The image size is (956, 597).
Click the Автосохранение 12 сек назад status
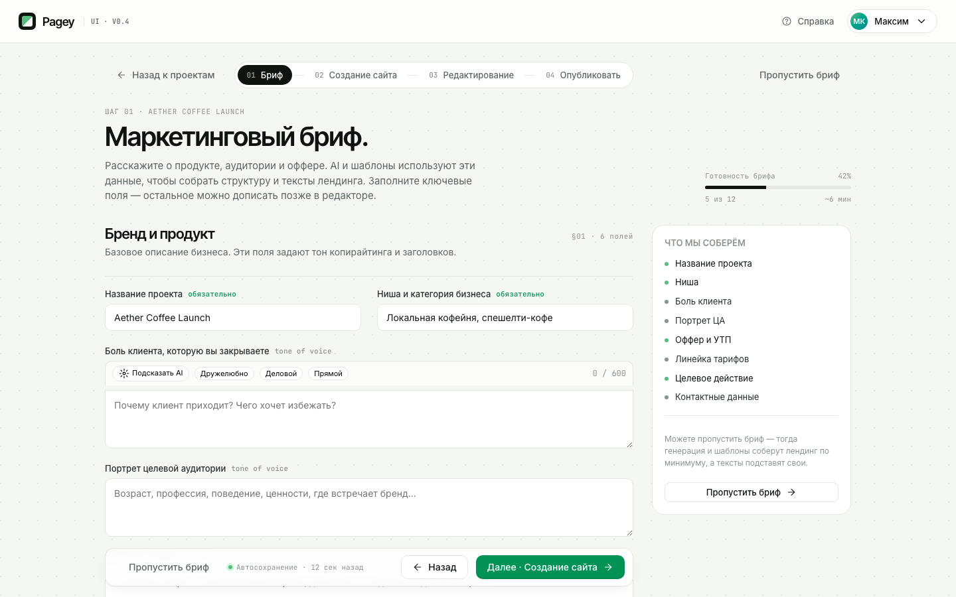point(300,567)
